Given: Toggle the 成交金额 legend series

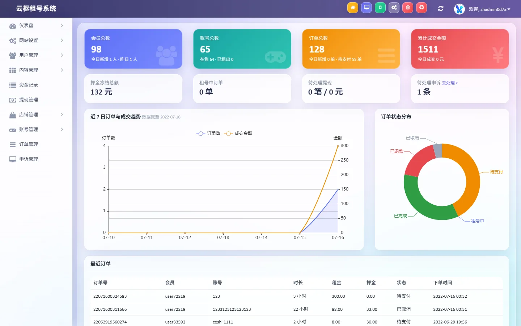Looking at the screenshot, I should pos(238,133).
